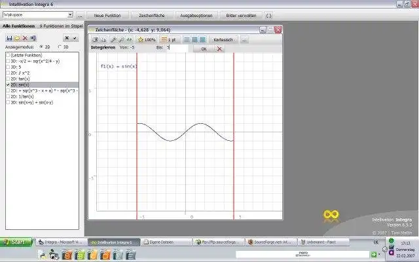Check the '2D: tan(x)' function checkbox
The image size is (419, 262).
click(8, 79)
